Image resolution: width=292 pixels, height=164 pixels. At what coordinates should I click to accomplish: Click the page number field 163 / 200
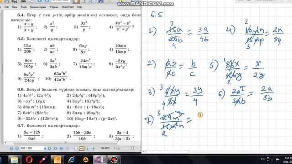(x=32, y=148)
